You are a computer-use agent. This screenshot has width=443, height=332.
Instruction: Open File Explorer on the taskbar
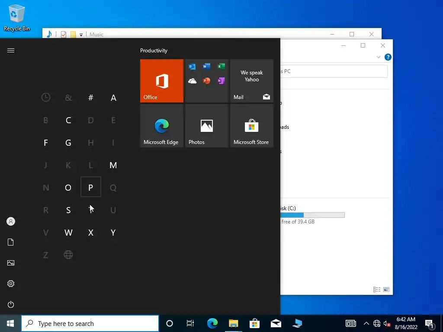233,323
